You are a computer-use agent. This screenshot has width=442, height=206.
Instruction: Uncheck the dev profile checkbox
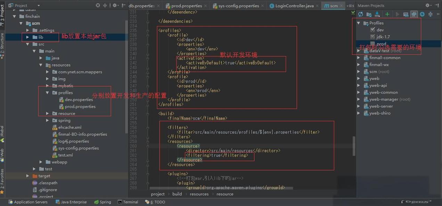(x=373, y=30)
